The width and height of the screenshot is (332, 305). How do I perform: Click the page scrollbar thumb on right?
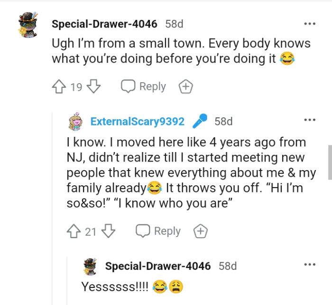(329, 162)
